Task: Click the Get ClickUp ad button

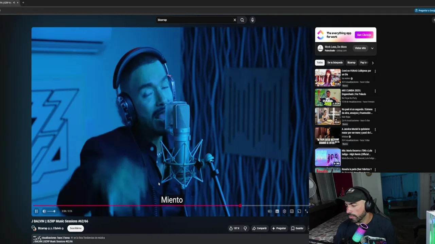Action: pos(364,35)
